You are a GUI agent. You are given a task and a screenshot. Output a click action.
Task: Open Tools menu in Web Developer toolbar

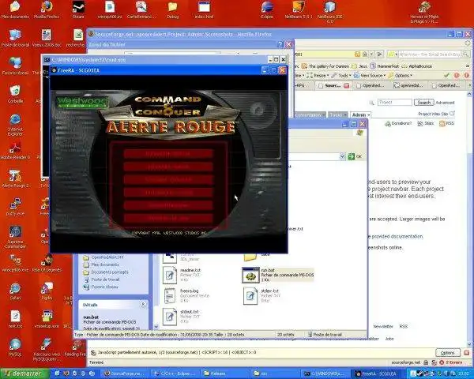tap(340, 75)
